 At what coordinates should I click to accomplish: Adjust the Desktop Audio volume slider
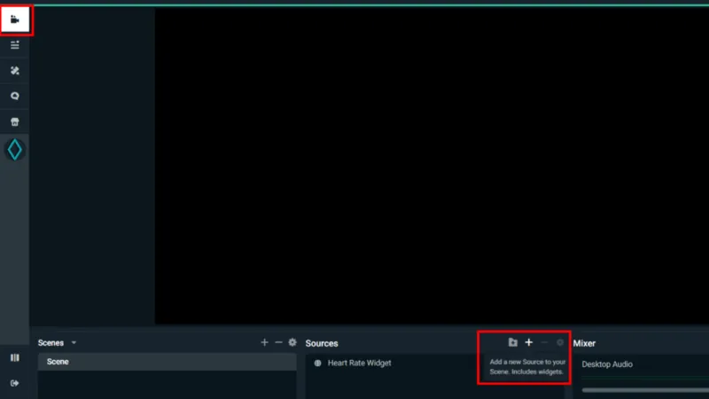coord(645,390)
